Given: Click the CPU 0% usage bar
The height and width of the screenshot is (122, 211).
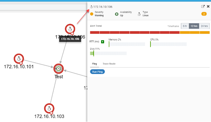Looking at the screenshot, I should pos(168,44).
